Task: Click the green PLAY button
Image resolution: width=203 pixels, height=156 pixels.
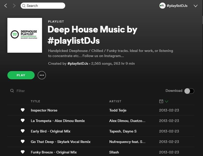Action: [x=21, y=75]
